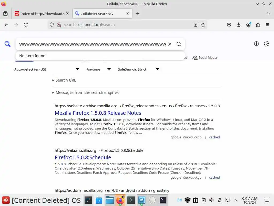Open the tracking protection shield icon
This screenshot has height=206, width=274.
(52, 25)
